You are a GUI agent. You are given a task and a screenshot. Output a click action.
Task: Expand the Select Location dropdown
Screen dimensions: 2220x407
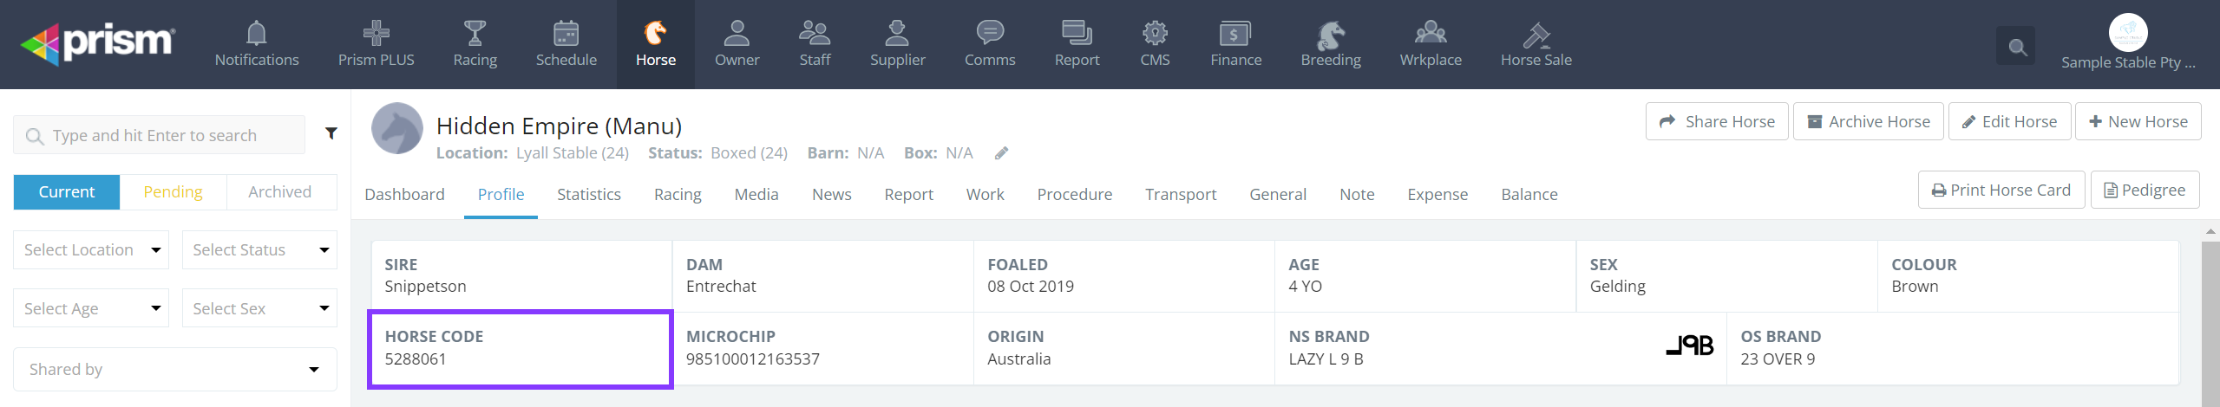[91, 250]
